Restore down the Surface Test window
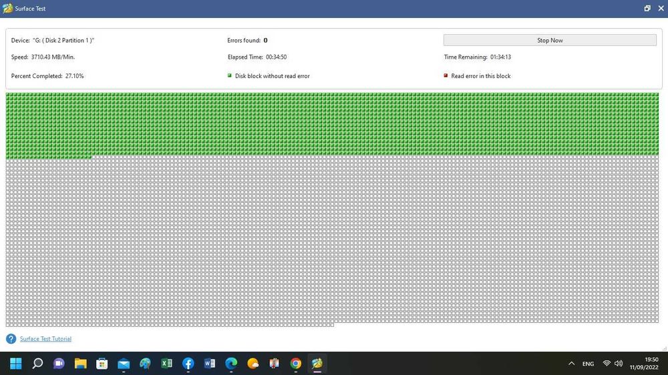This screenshot has height=375, width=668. 647,8
